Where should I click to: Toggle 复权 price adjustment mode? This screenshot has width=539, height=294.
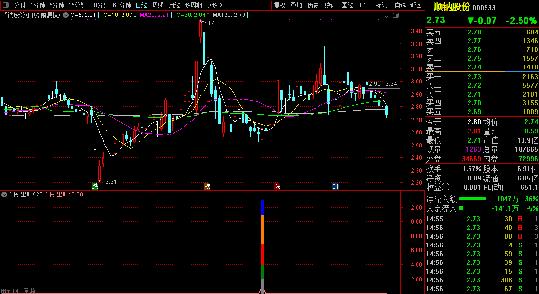click(279, 5)
